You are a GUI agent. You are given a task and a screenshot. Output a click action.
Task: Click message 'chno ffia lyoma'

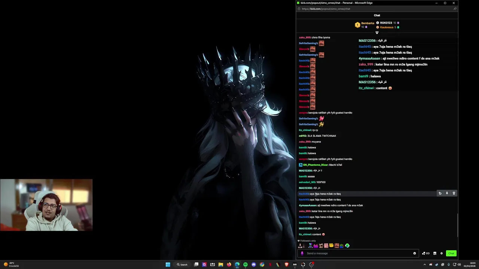pos(321,37)
